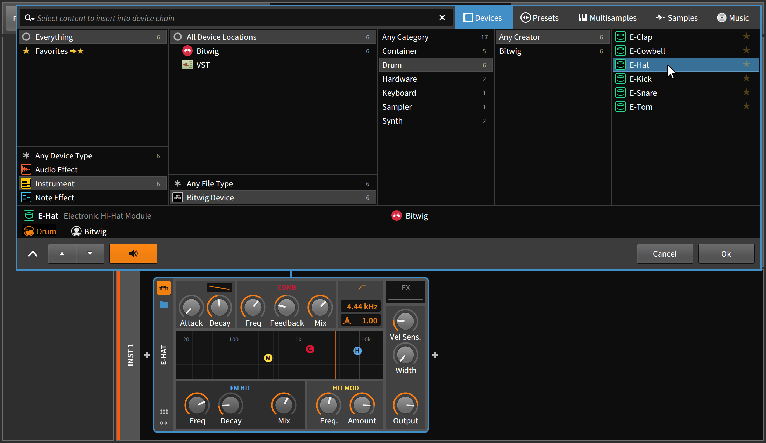Select Any Device Type filter
Viewport: 766px width, 443px height.
[93, 156]
